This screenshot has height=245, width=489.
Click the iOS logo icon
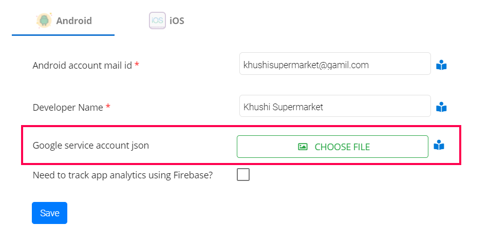click(157, 21)
